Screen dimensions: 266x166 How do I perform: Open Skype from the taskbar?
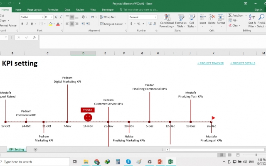(128, 161)
